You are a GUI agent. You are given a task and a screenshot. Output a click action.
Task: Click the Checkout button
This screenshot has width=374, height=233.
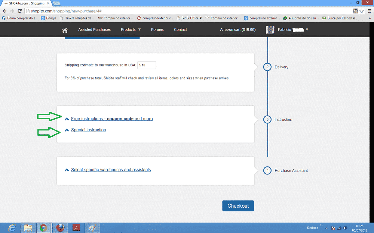click(x=238, y=206)
